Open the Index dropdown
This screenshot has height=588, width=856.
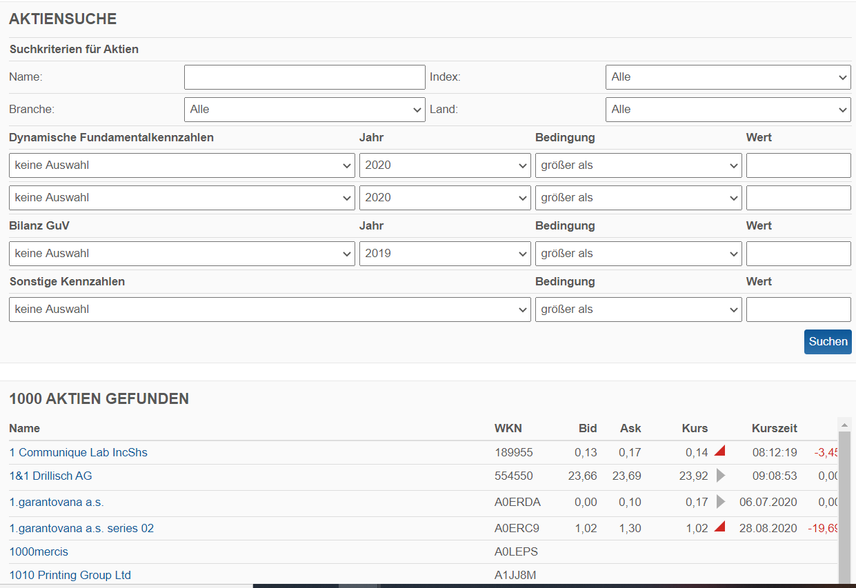coord(728,77)
